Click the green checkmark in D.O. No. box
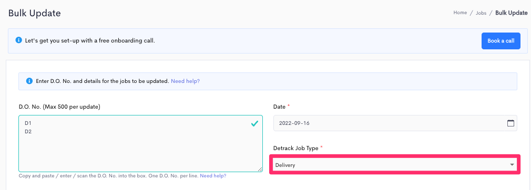The width and height of the screenshot is (531, 190). click(x=254, y=124)
